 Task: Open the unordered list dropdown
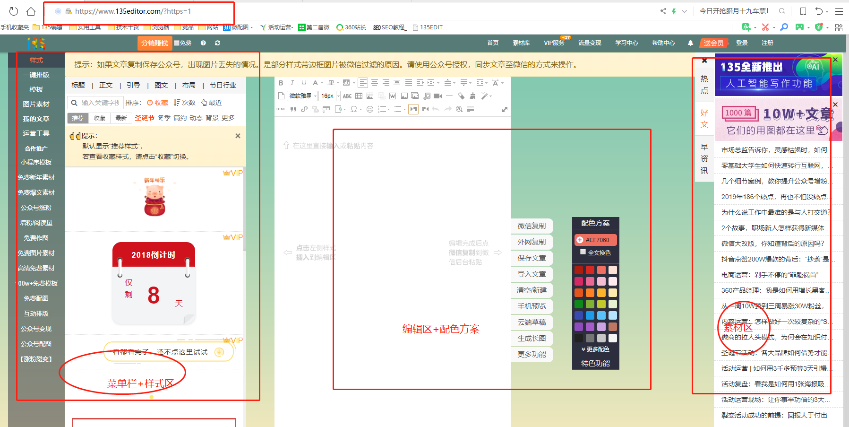point(405,110)
